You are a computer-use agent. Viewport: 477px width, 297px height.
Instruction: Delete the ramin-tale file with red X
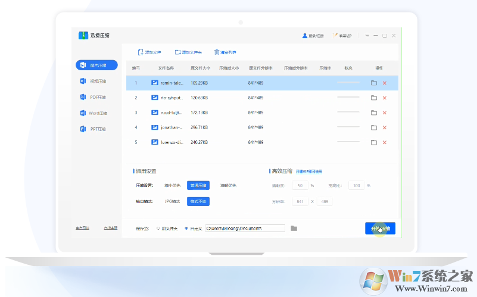click(385, 83)
